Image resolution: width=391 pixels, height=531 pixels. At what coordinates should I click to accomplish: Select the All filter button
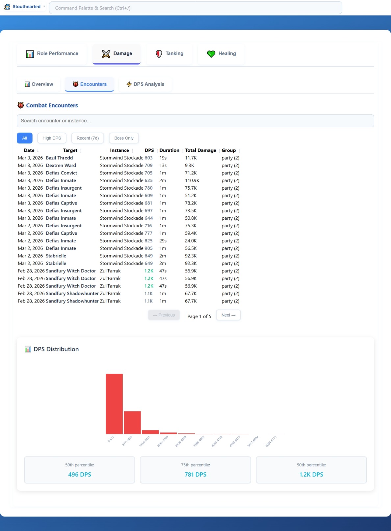click(x=25, y=138)
